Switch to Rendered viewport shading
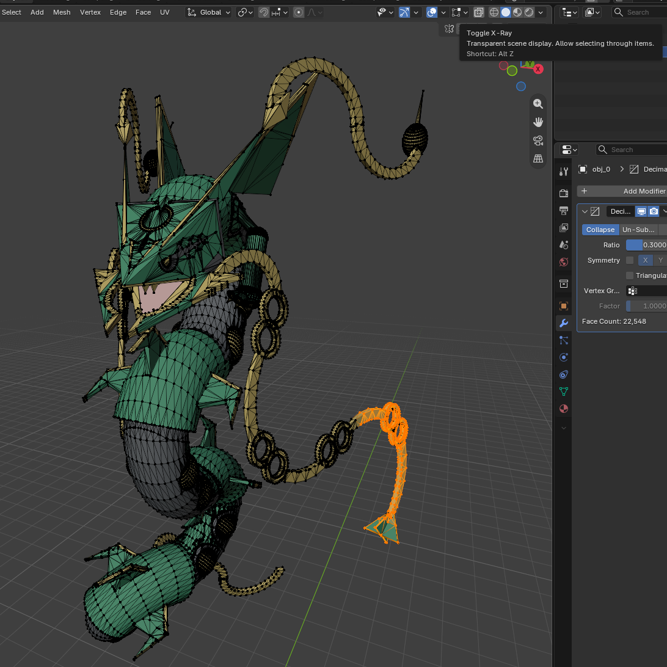This screenshot has width=667, height=667. (x=529, y=12)
